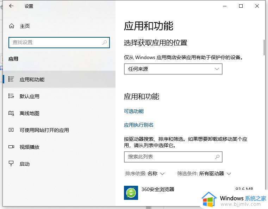
Task: Open 可使用网站打开的应用 in sidebar
Action: point(59,130)
